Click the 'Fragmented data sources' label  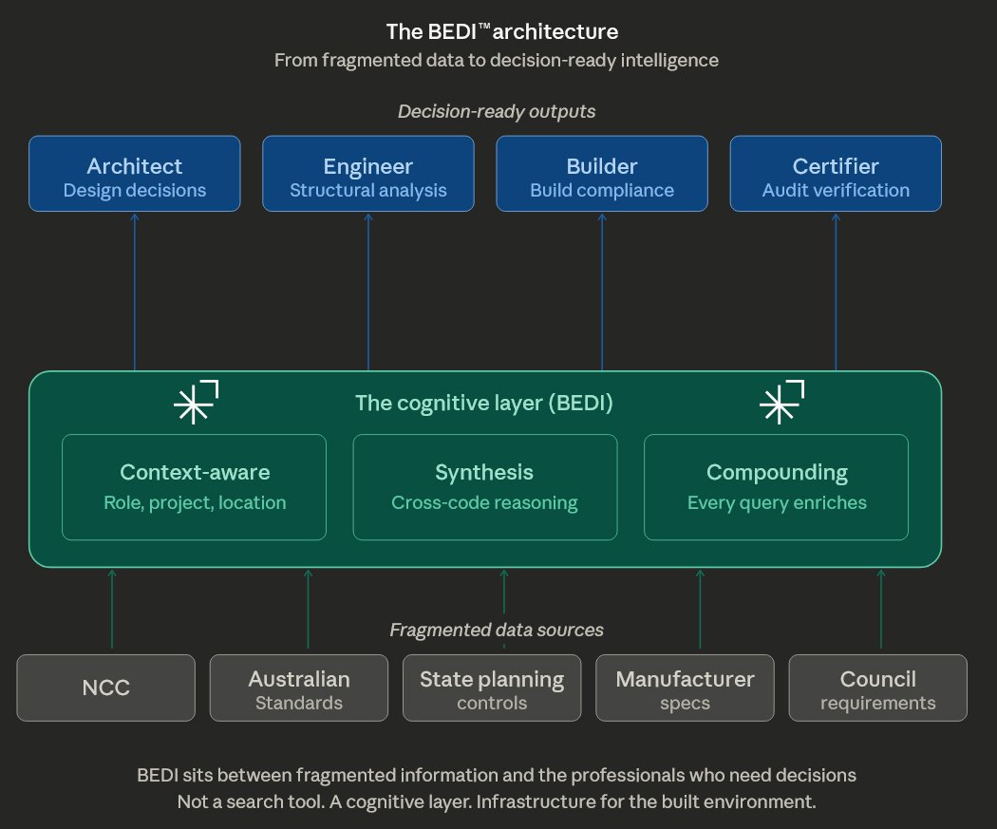(497, 630)
